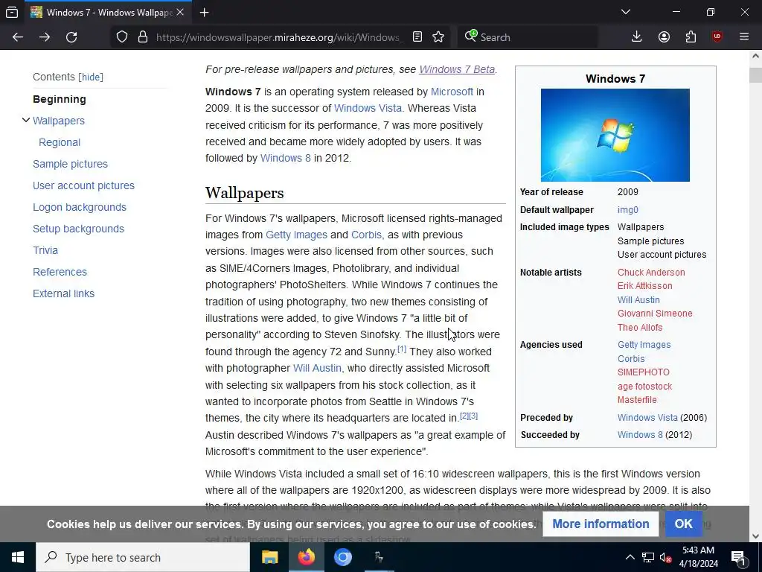Accept cookies with OK button
Viewport: 762px width, 572px height.
pyautogui.click(x=683, y=524)
